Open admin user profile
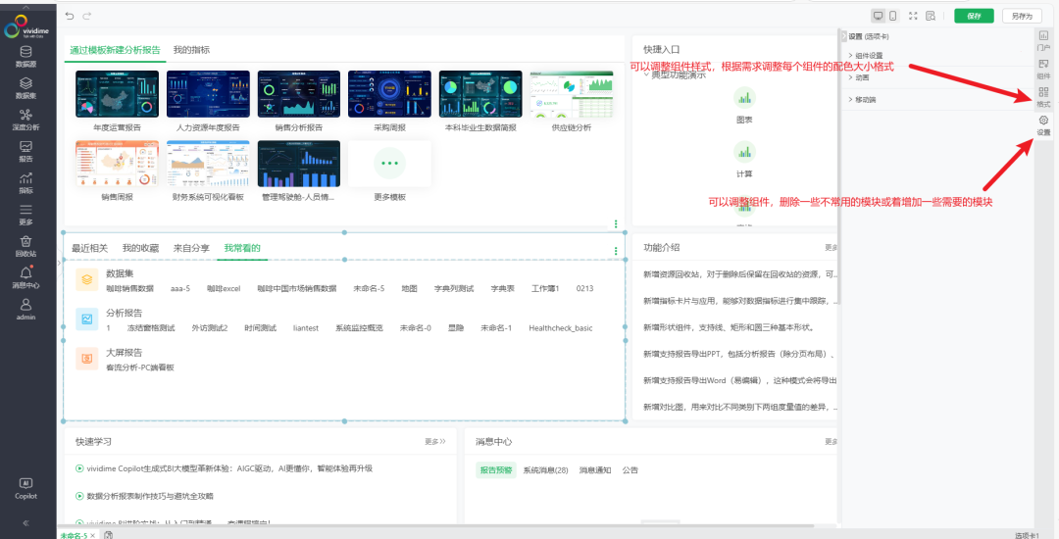Viewport: 1059px width, 539px height. coord(25,310)
